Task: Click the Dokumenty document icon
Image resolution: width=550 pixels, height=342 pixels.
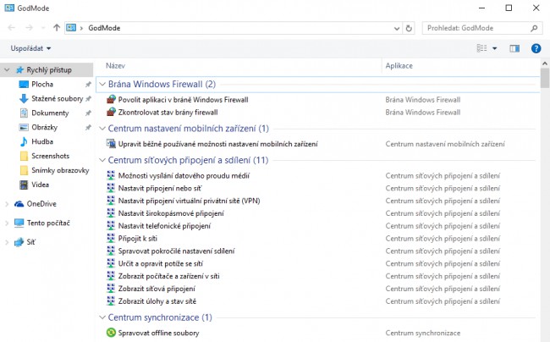Action: 24,113
